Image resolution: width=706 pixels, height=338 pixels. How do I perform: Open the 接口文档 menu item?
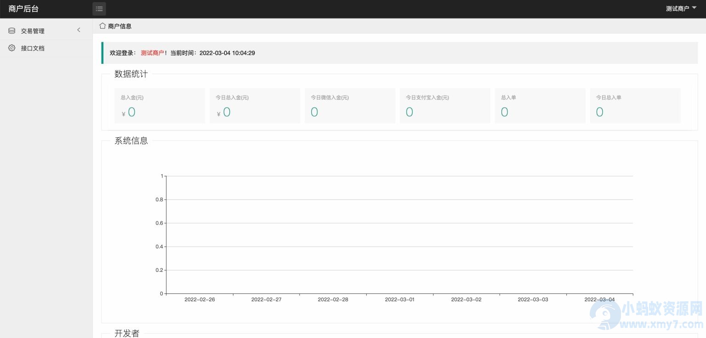pos(33,48)
